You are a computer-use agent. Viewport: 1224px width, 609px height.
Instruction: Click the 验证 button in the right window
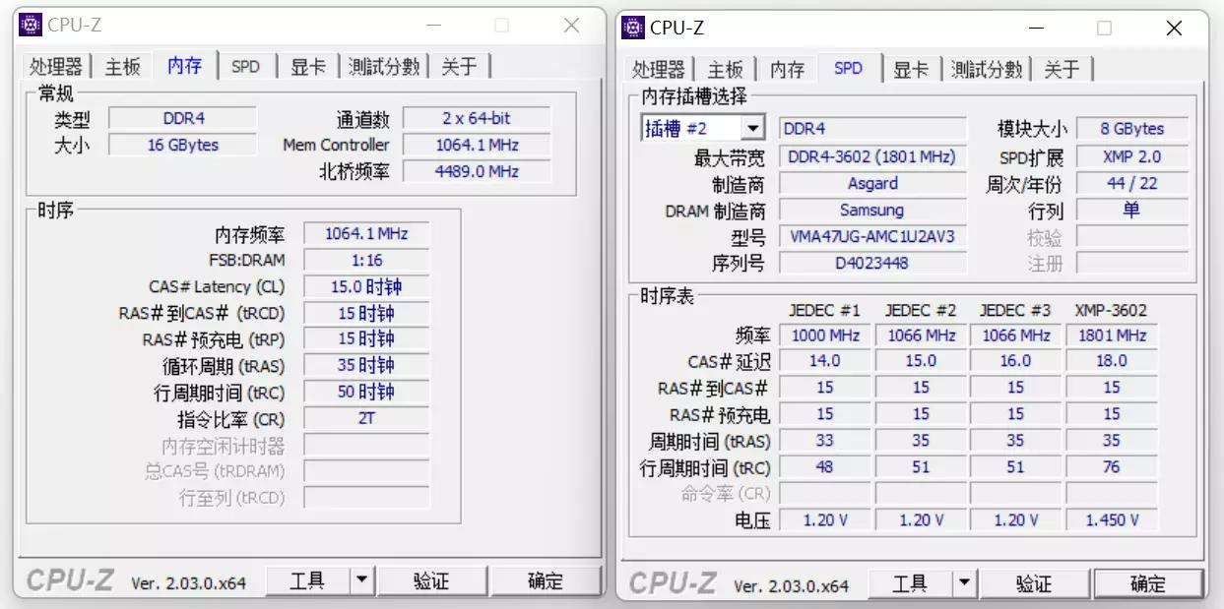pos(1035,583)
